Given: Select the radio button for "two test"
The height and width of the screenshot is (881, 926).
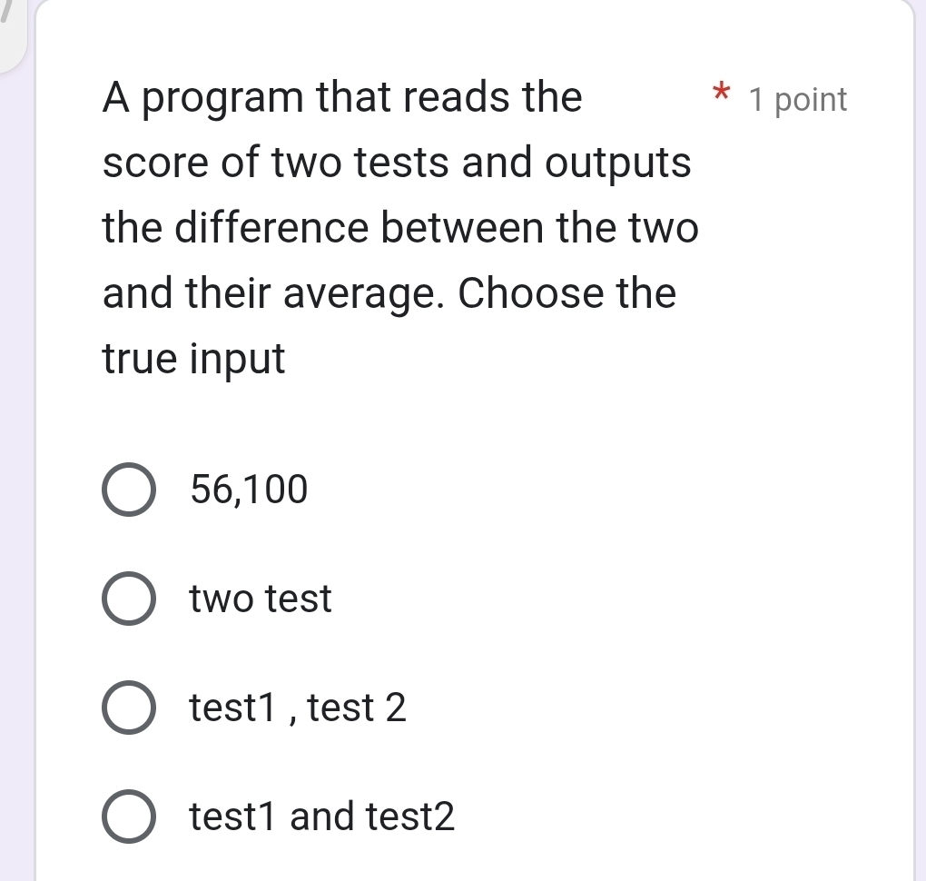Looking at the screenshot, I should [x=128, y=598].
